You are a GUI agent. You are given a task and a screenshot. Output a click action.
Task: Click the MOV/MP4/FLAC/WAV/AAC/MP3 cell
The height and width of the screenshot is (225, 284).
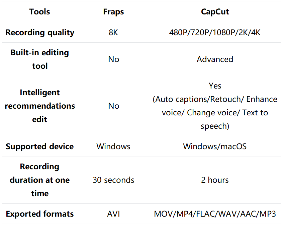[215, 214]
